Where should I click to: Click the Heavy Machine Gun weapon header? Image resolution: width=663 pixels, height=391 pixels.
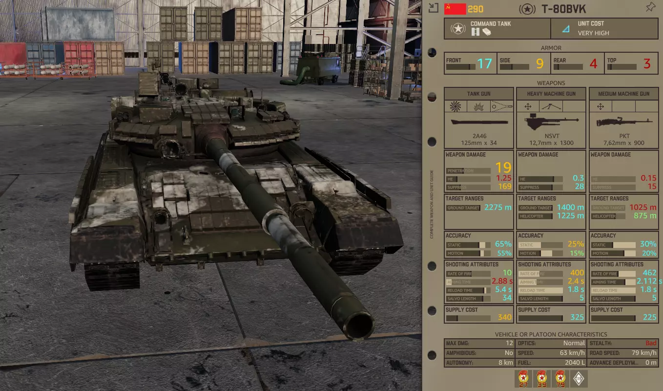pos(551,94)
